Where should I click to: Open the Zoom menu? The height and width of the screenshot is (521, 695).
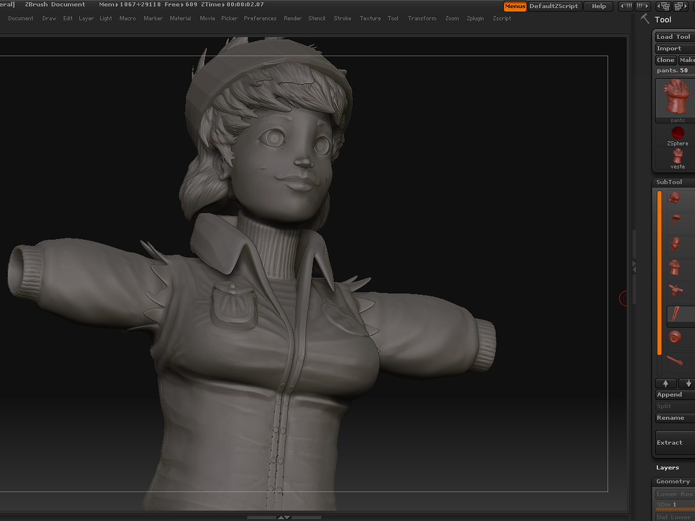[x=452, y=19]
